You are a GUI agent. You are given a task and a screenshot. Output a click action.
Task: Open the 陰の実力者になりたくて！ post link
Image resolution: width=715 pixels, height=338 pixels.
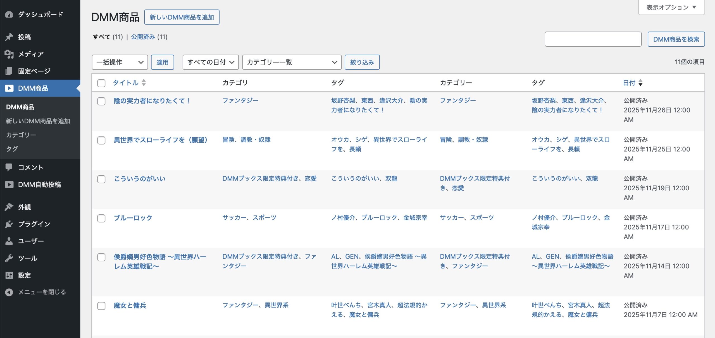[151, 101]
